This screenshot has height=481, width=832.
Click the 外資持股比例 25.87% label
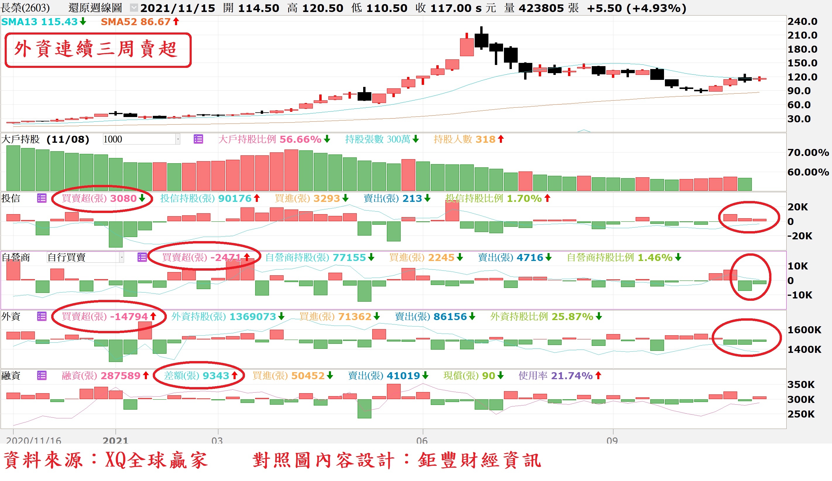click(541, 316)
